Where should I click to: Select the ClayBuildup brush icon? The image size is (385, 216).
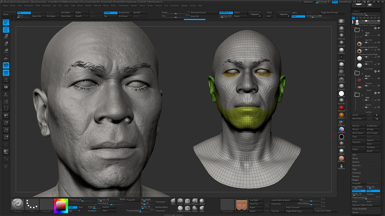[x=180, y=209]
